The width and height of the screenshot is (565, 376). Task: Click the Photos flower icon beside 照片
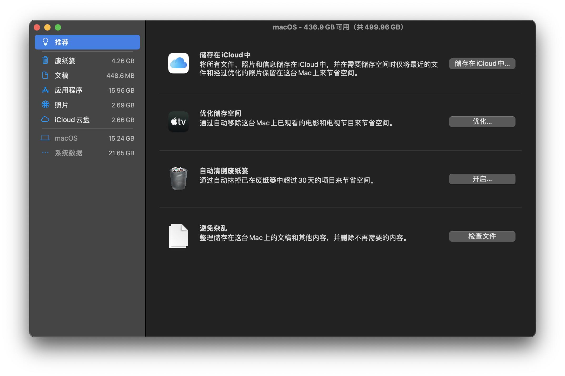[45, 105]
